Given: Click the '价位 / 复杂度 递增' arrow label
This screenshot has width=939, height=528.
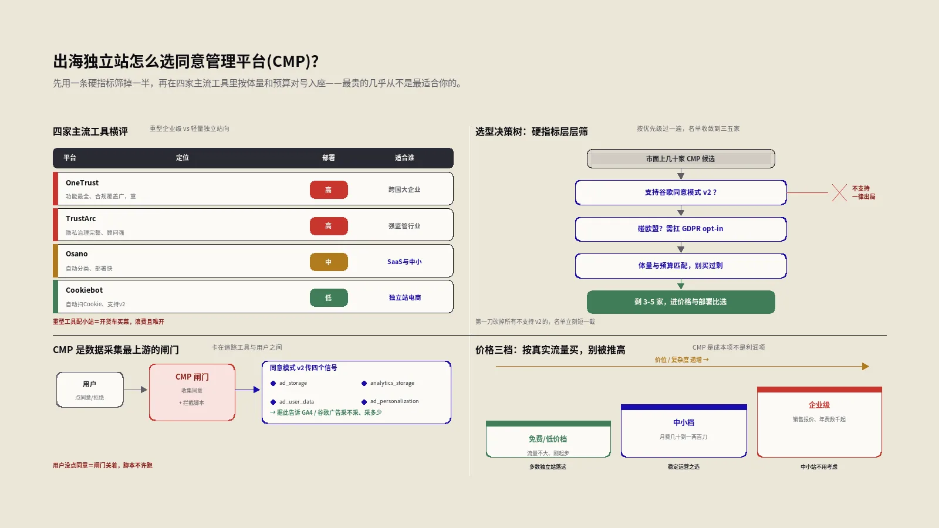Looking at the screenshot, I should [682, 360].
